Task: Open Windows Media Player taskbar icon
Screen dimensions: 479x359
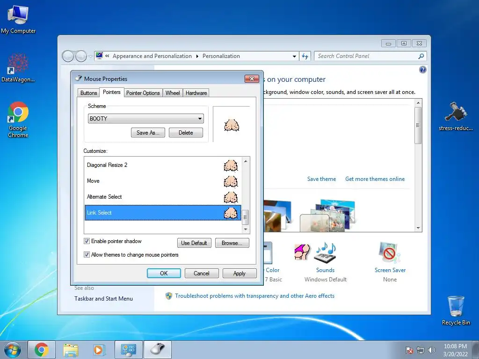Action: coord(99,350)
